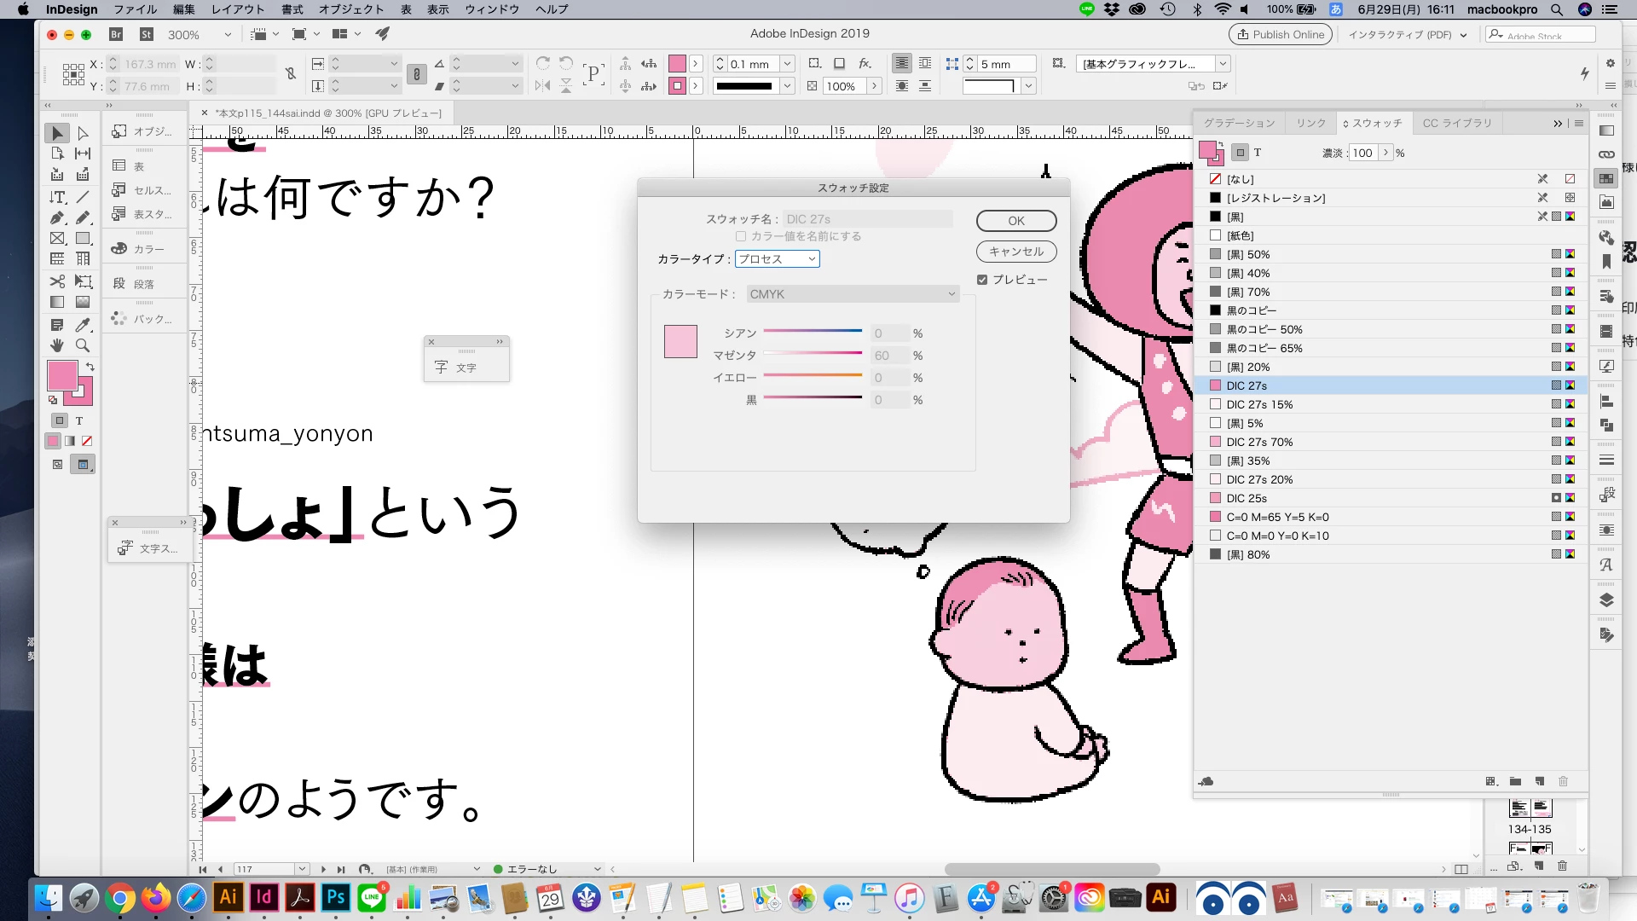Activate the Zoom tool

(x=83, y=345)
